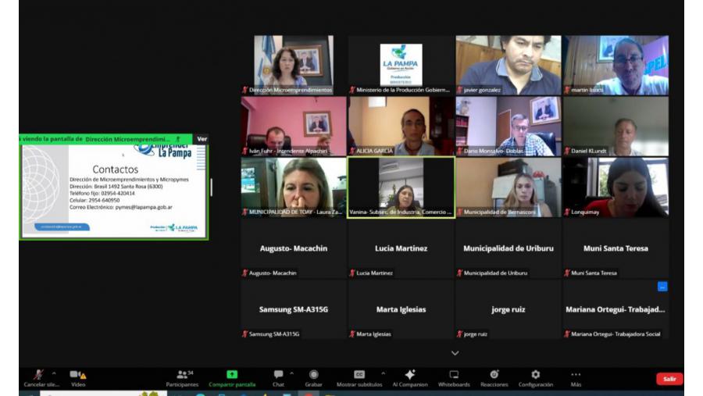The image size is (703, 396).
Task: Open Whiteboards
Action: tap(454, 378)
